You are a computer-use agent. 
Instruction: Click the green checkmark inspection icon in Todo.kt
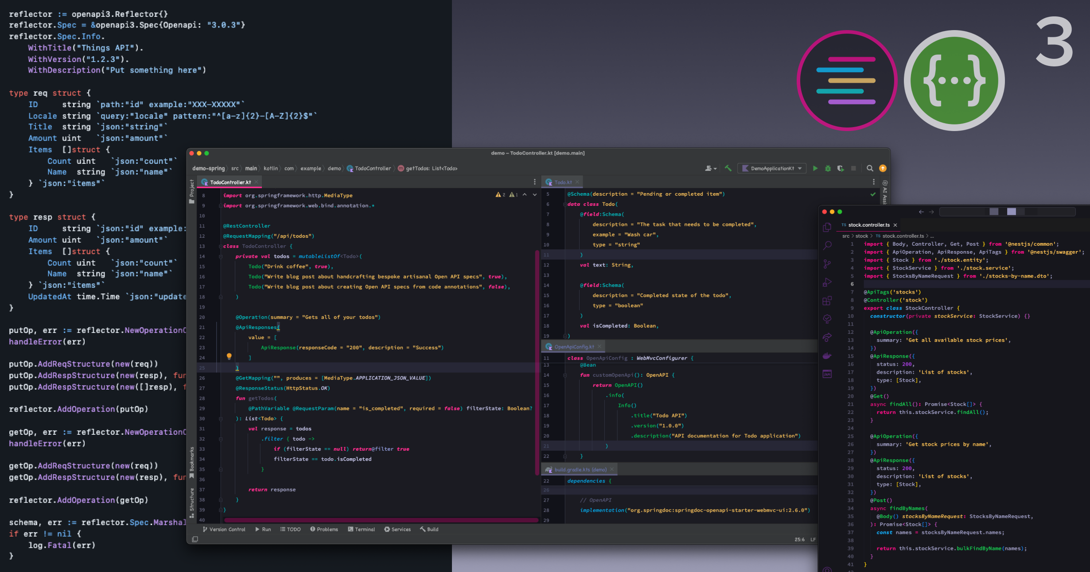click(873, 194)
